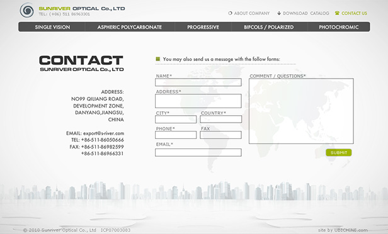Click the green square bullet icon
The height and width of the screenshot is (234, 388).
[158, 58]
